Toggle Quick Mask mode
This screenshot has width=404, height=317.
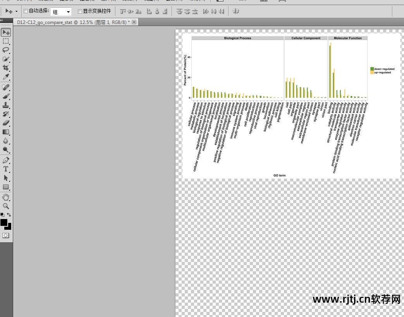pos(6,235)
